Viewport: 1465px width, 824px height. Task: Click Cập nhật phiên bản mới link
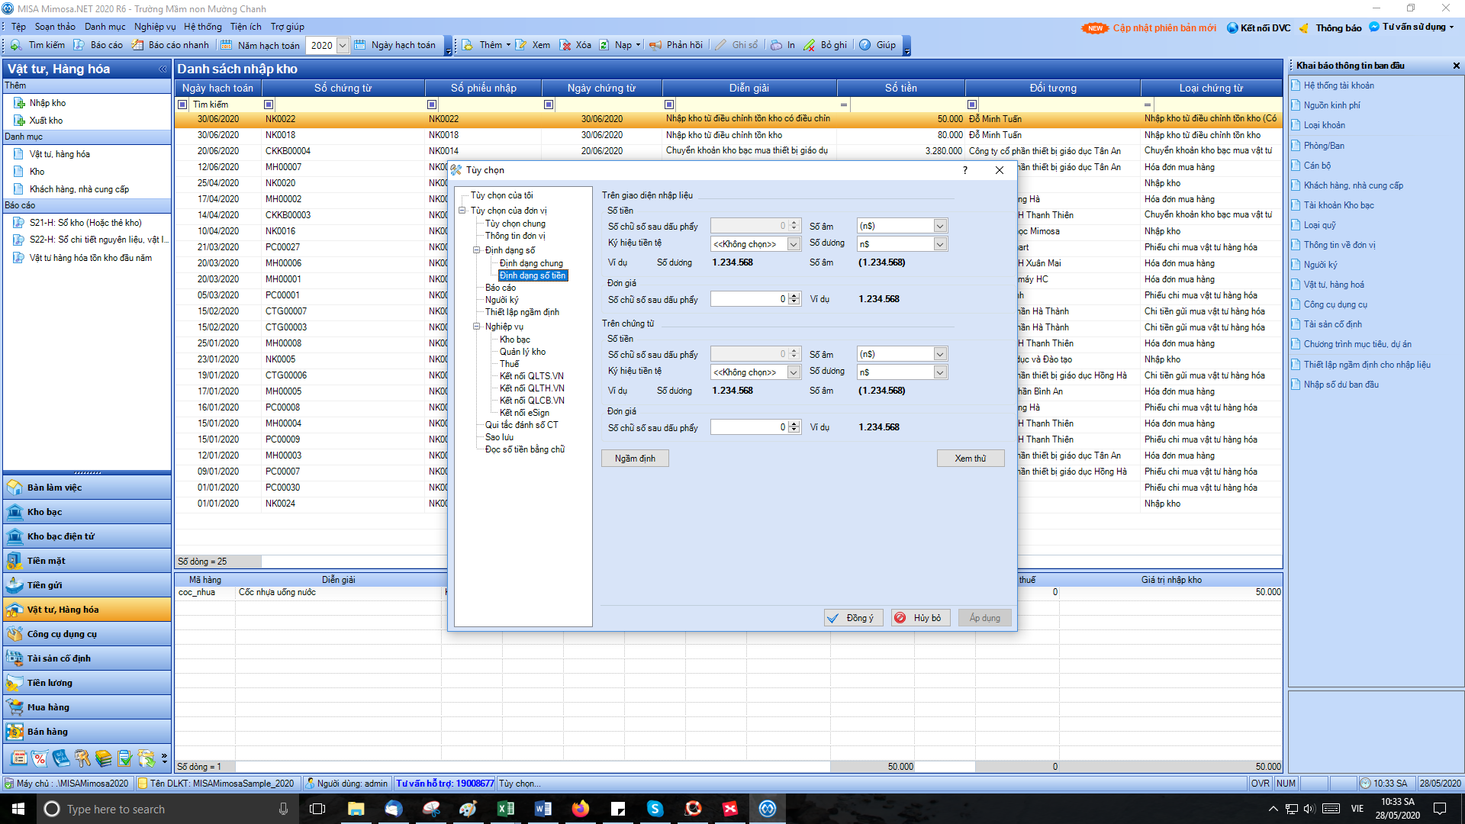[1164, 28]
